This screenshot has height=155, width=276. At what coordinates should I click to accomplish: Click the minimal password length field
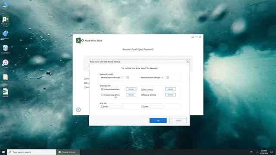point(124,77)
